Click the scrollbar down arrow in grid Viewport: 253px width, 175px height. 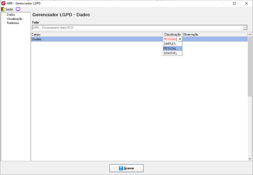tap(250, 159)
